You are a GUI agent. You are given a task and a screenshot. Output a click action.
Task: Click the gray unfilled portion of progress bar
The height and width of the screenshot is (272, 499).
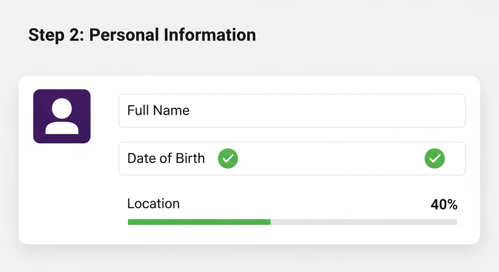363,222
